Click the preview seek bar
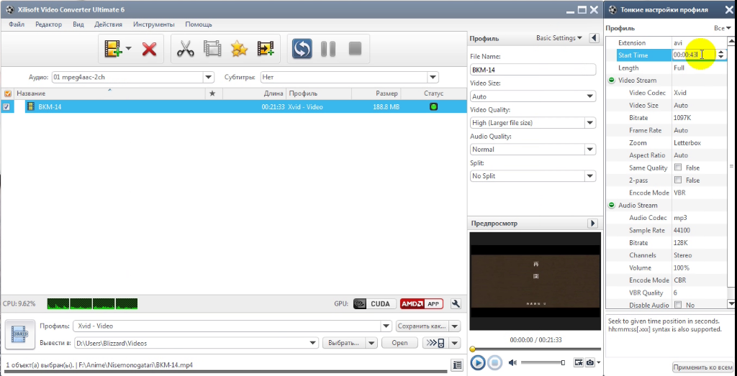 coord(535,349)
